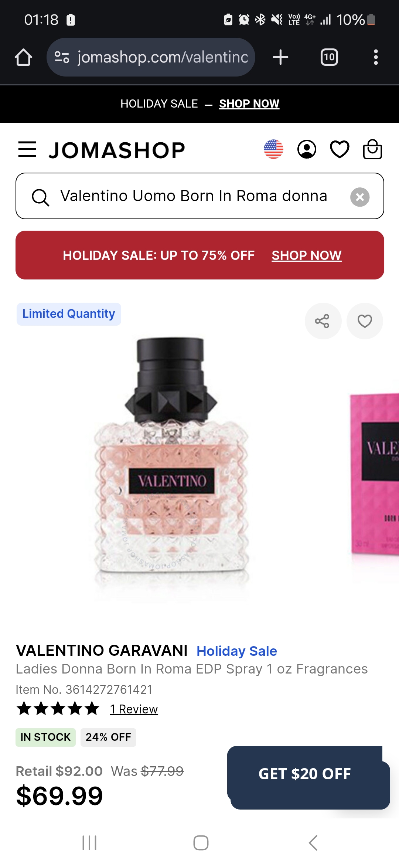399x865 pixels.
Task: Open the browser tab switcher
Action: (x=329, y=57)
